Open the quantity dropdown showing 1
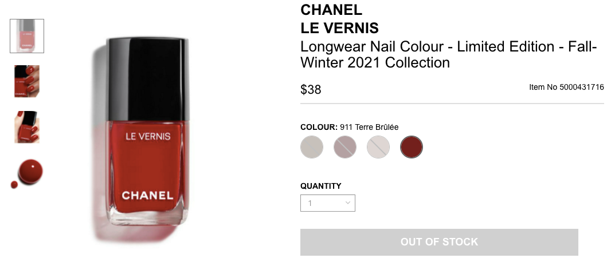The width and height of the screenshot is (607, 258). (x=327, y=203)
